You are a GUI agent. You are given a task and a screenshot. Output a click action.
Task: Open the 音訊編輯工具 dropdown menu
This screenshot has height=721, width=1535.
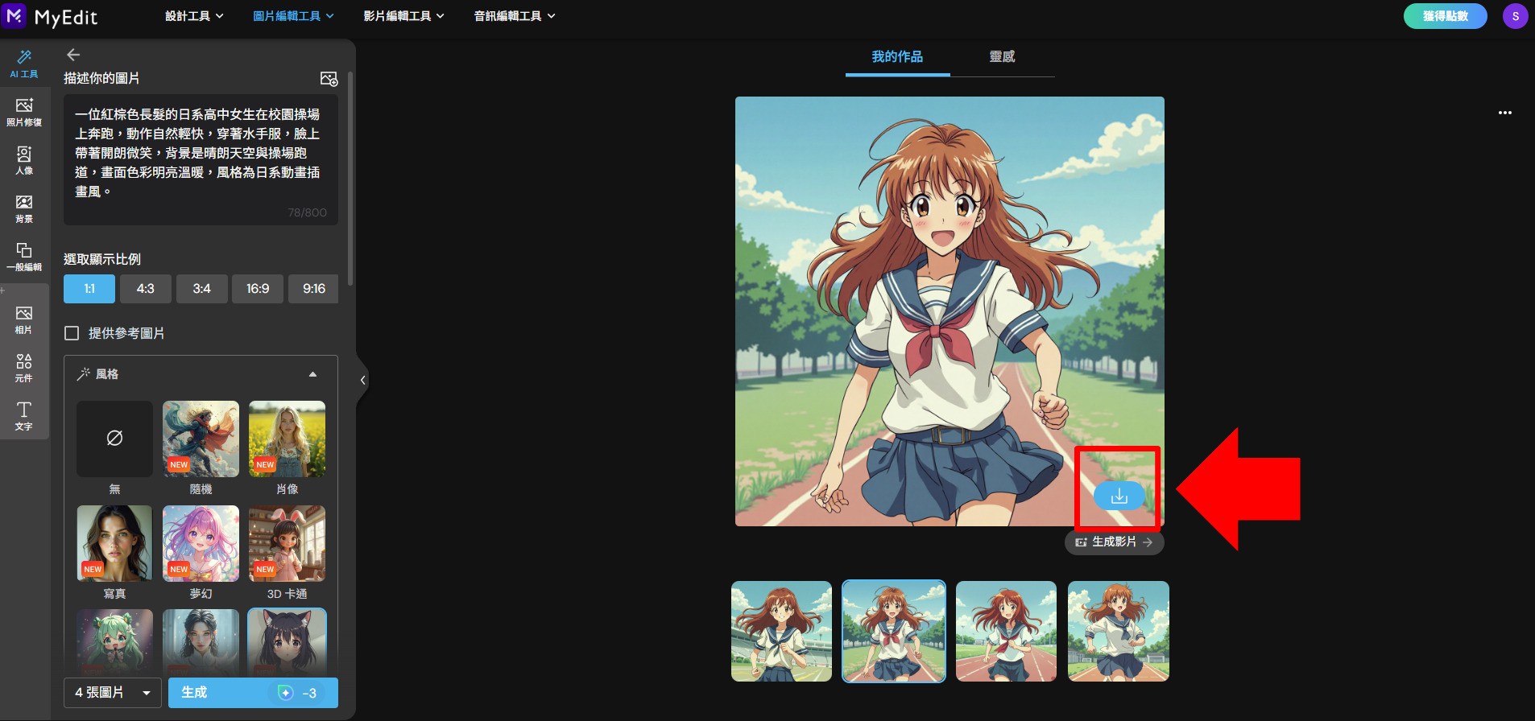(x=515, y=16)
